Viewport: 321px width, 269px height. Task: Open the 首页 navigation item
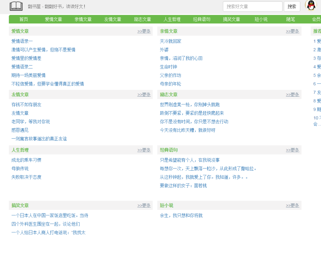tap(23, 19)
